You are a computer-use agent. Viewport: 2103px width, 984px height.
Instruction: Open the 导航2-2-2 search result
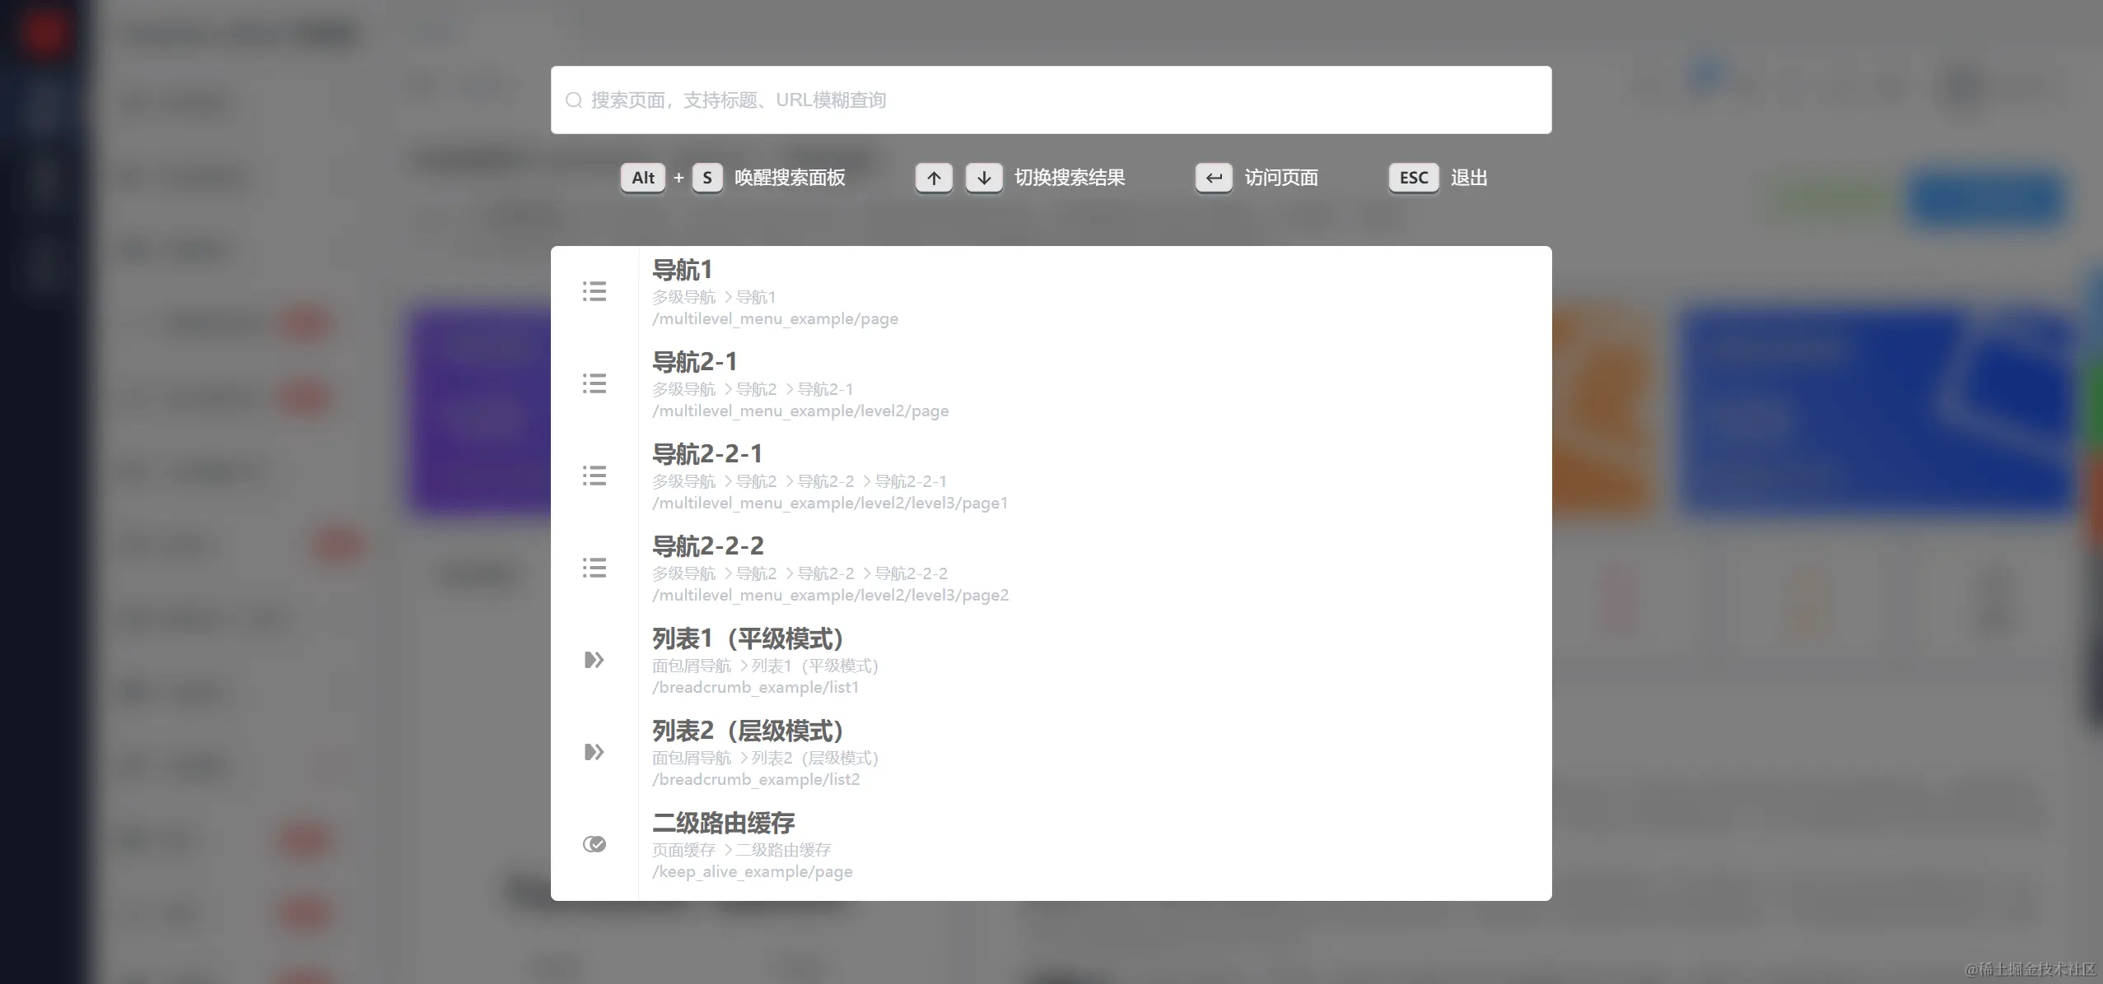(x=1051, y=569)
